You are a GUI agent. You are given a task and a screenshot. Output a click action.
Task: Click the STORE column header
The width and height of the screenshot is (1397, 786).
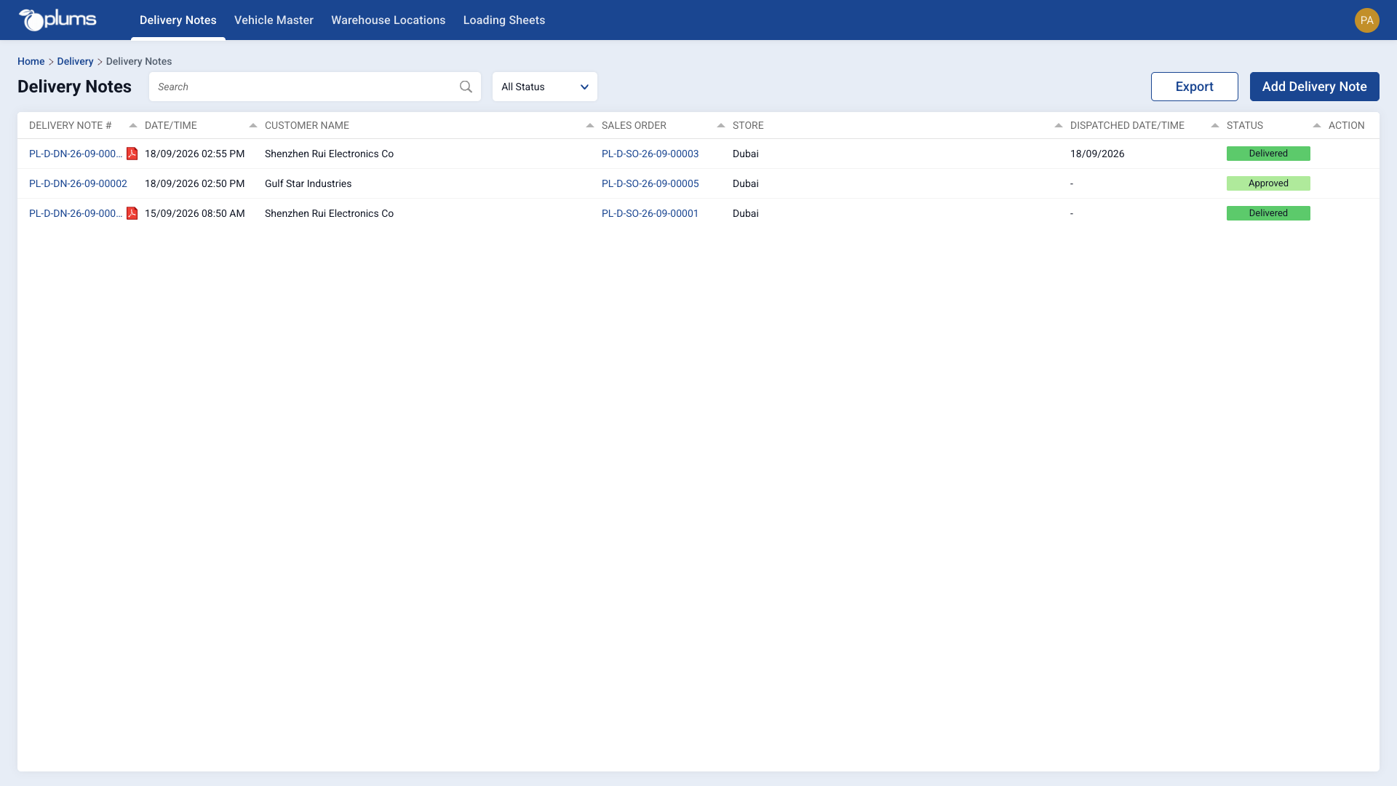pos(748,125)
